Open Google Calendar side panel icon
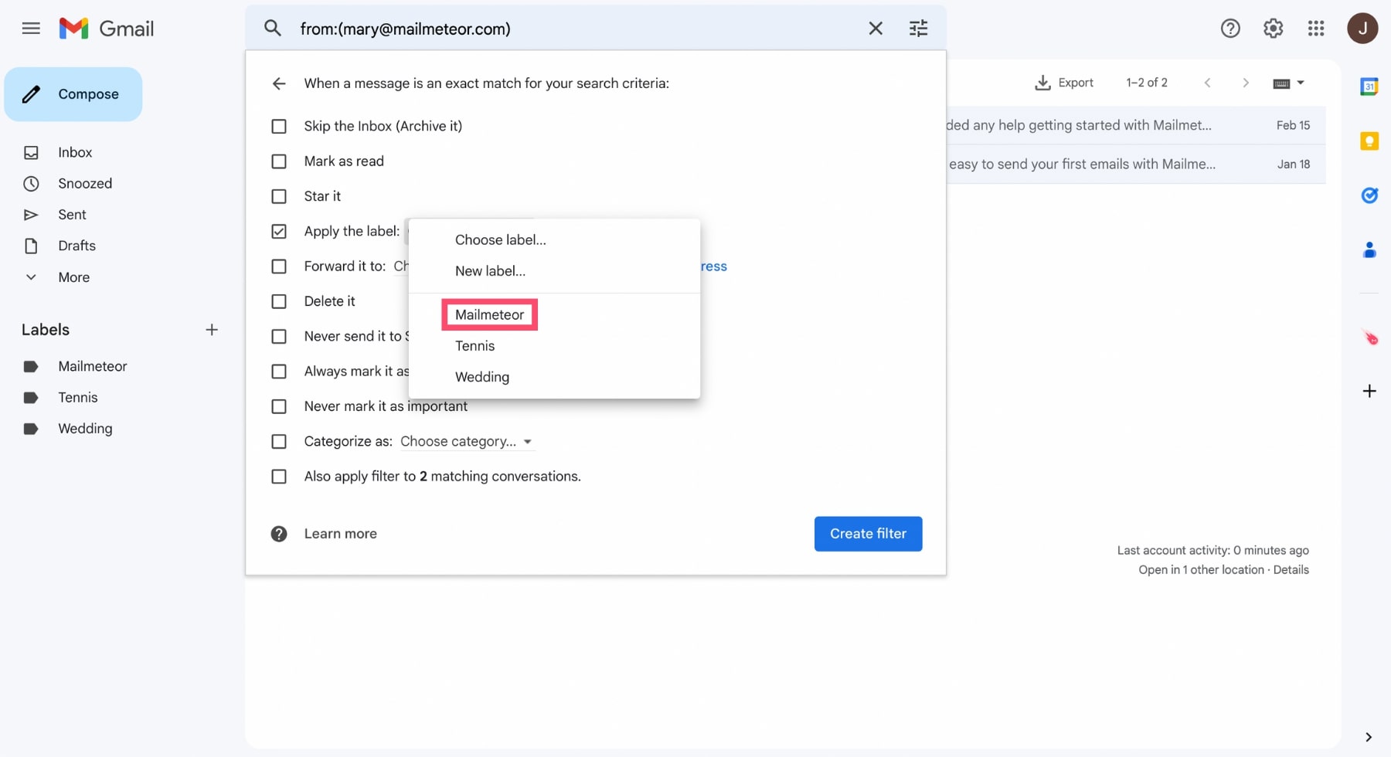The width and height of the screenshot is (1391, 757). [1369, 87]
